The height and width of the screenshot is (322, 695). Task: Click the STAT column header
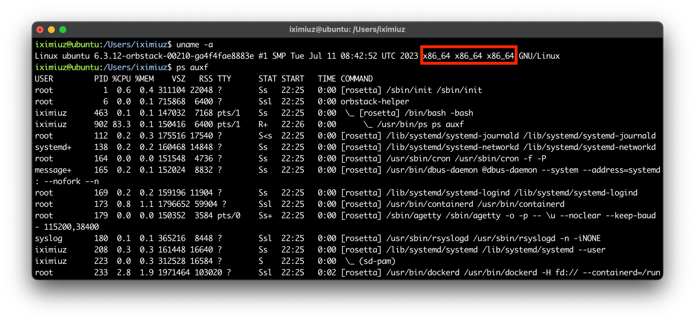pyautogui.click(x=268, y=79)
